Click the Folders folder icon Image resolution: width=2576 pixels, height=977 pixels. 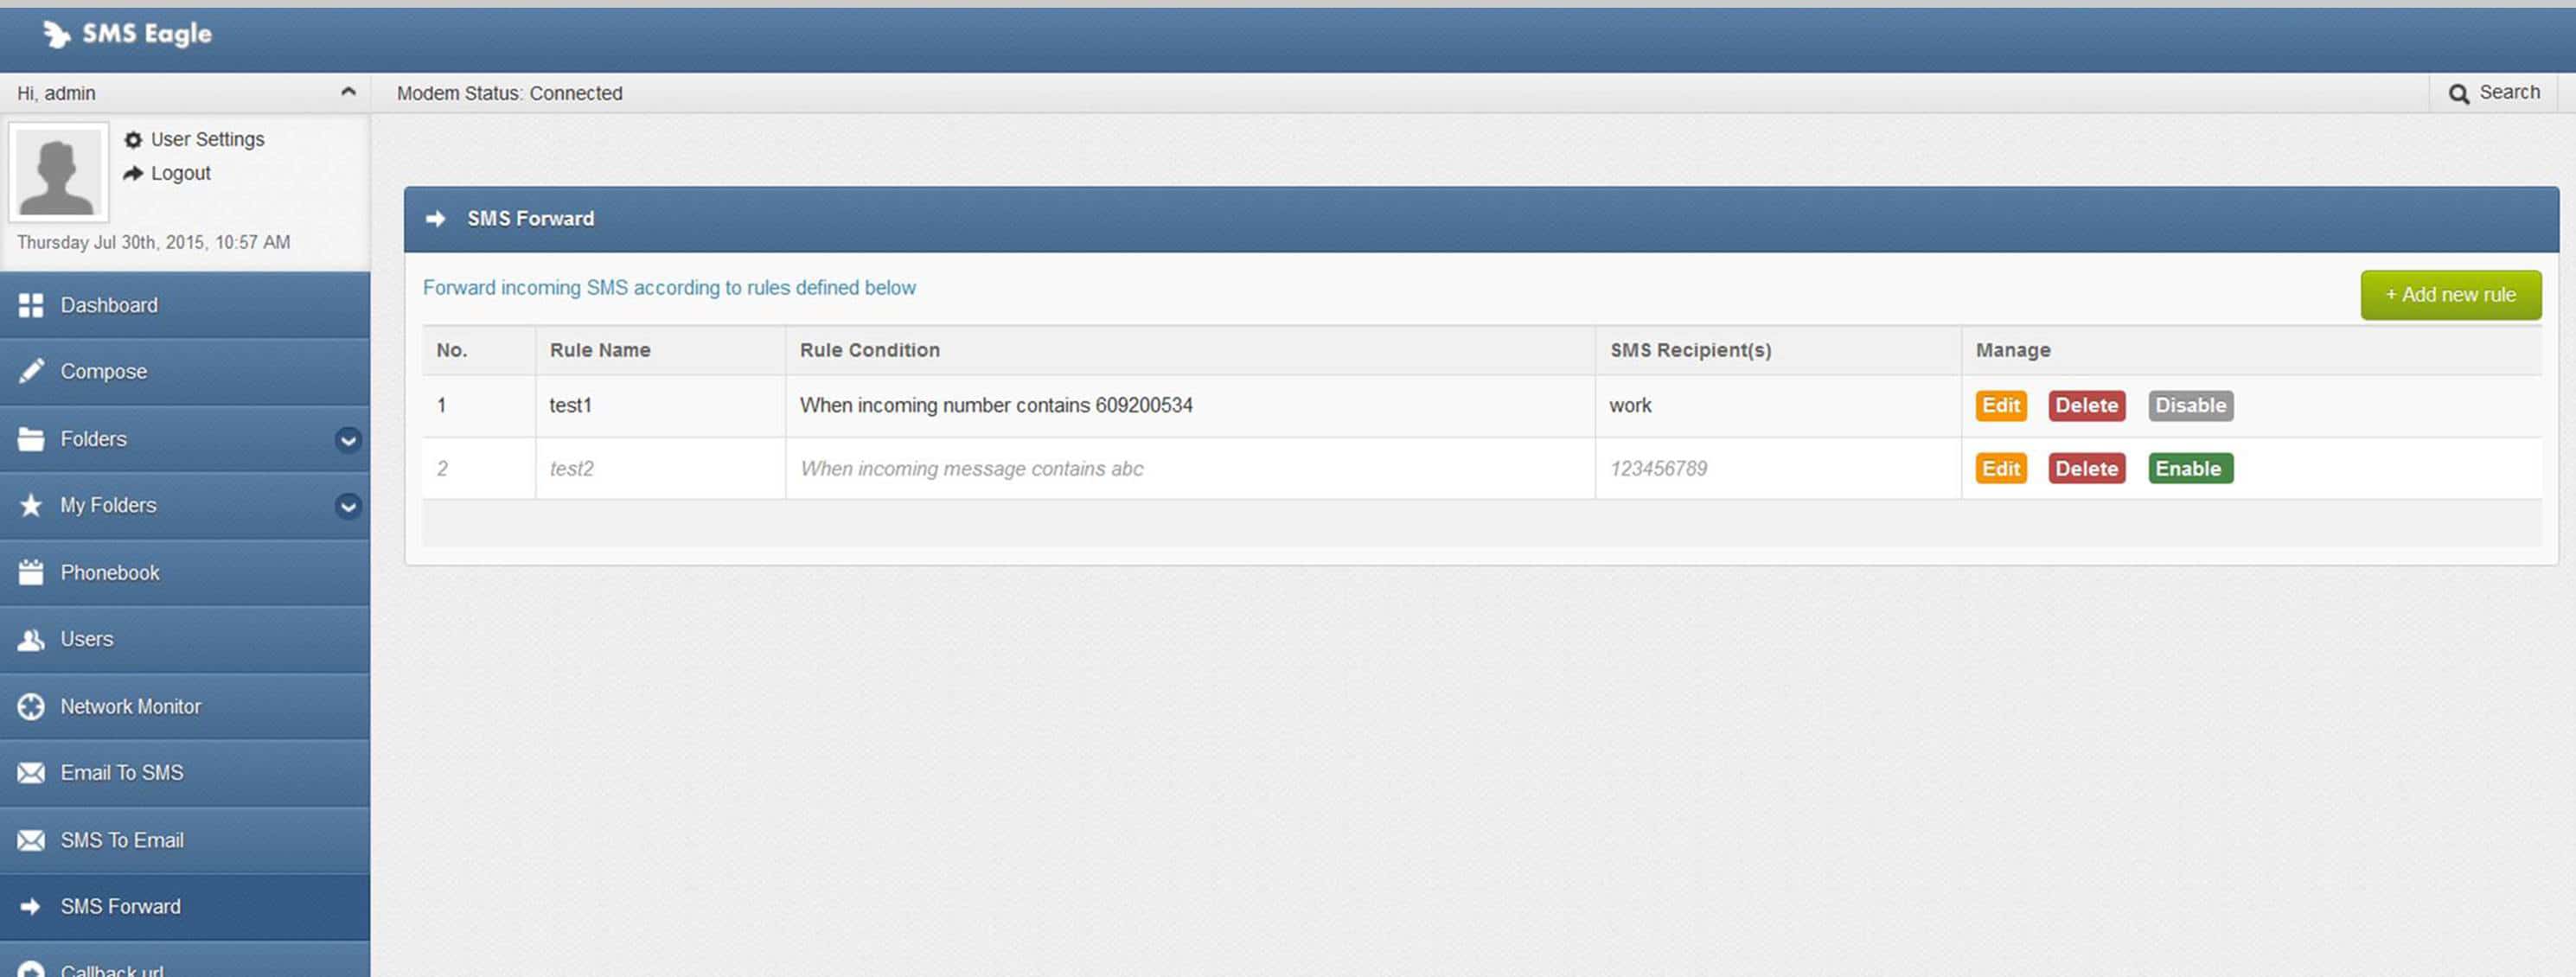click(x=31, y=439)
